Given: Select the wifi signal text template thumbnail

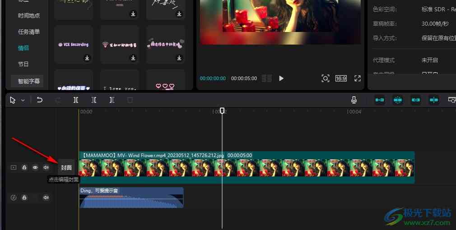Looking at the screenshot, I should coord(119,45).
